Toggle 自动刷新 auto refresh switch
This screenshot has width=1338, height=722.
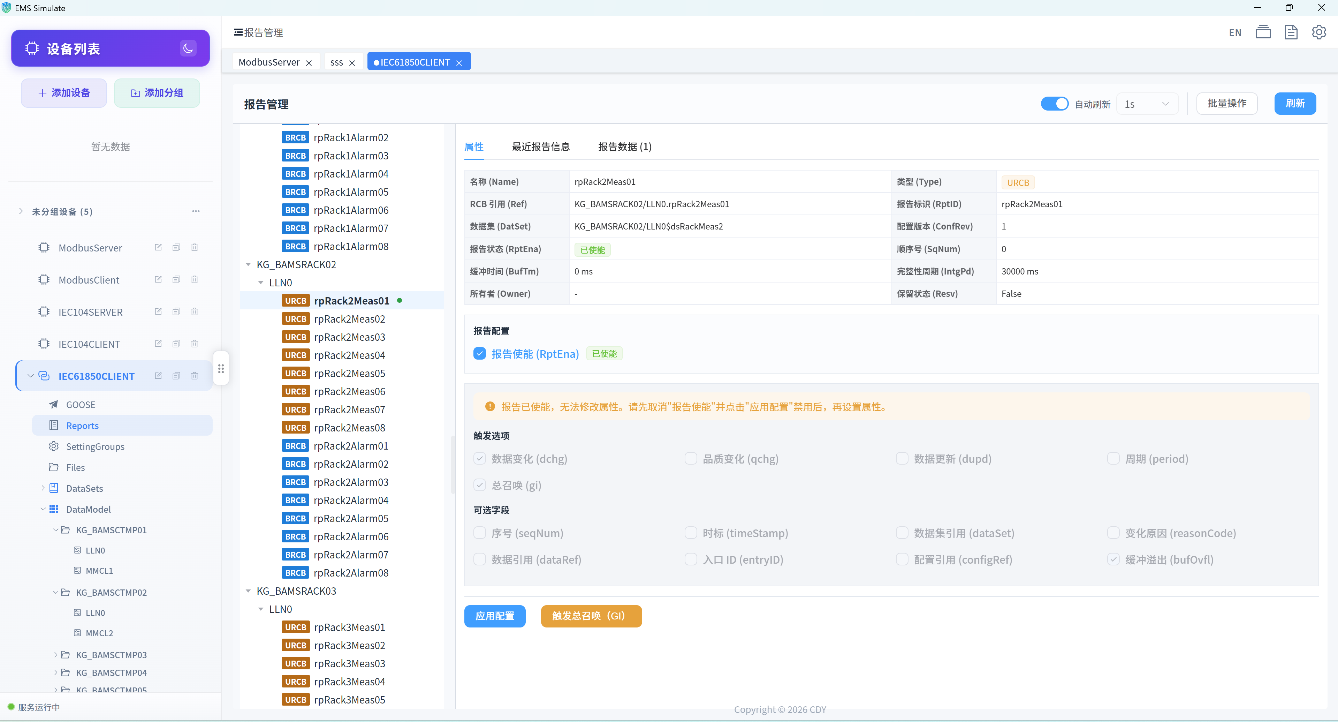point(1055,104)
